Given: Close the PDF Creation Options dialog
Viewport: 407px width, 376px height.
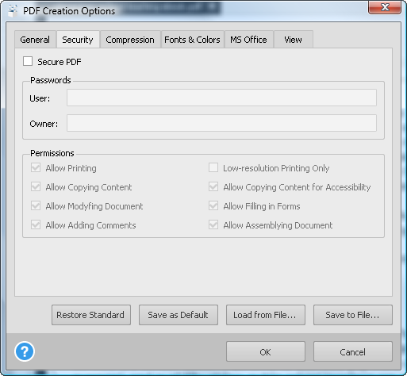Looking at the screenshot, I should tap(385, 7).
